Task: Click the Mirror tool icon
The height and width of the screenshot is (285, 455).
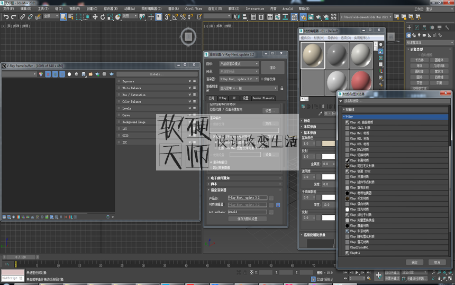Action: 237,17
